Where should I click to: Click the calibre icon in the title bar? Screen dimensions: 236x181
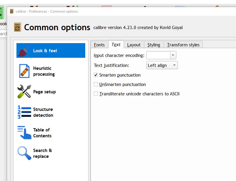tap(11, 11)
